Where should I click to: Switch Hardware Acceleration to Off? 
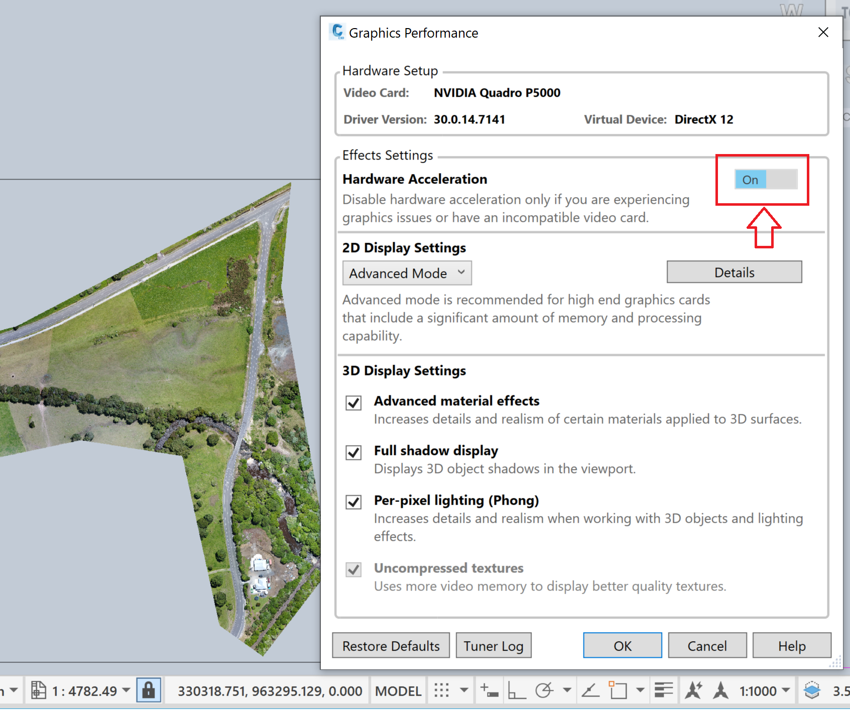(x=782, y=179)
